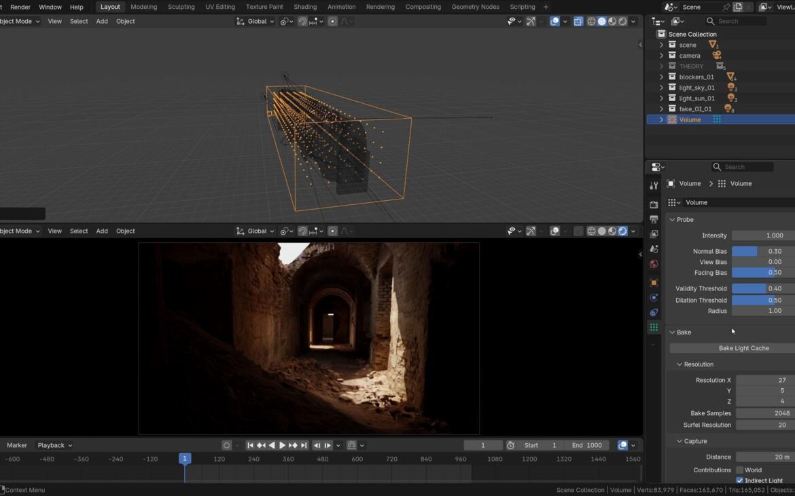Jump to the timeline start frame

[250, 445]
